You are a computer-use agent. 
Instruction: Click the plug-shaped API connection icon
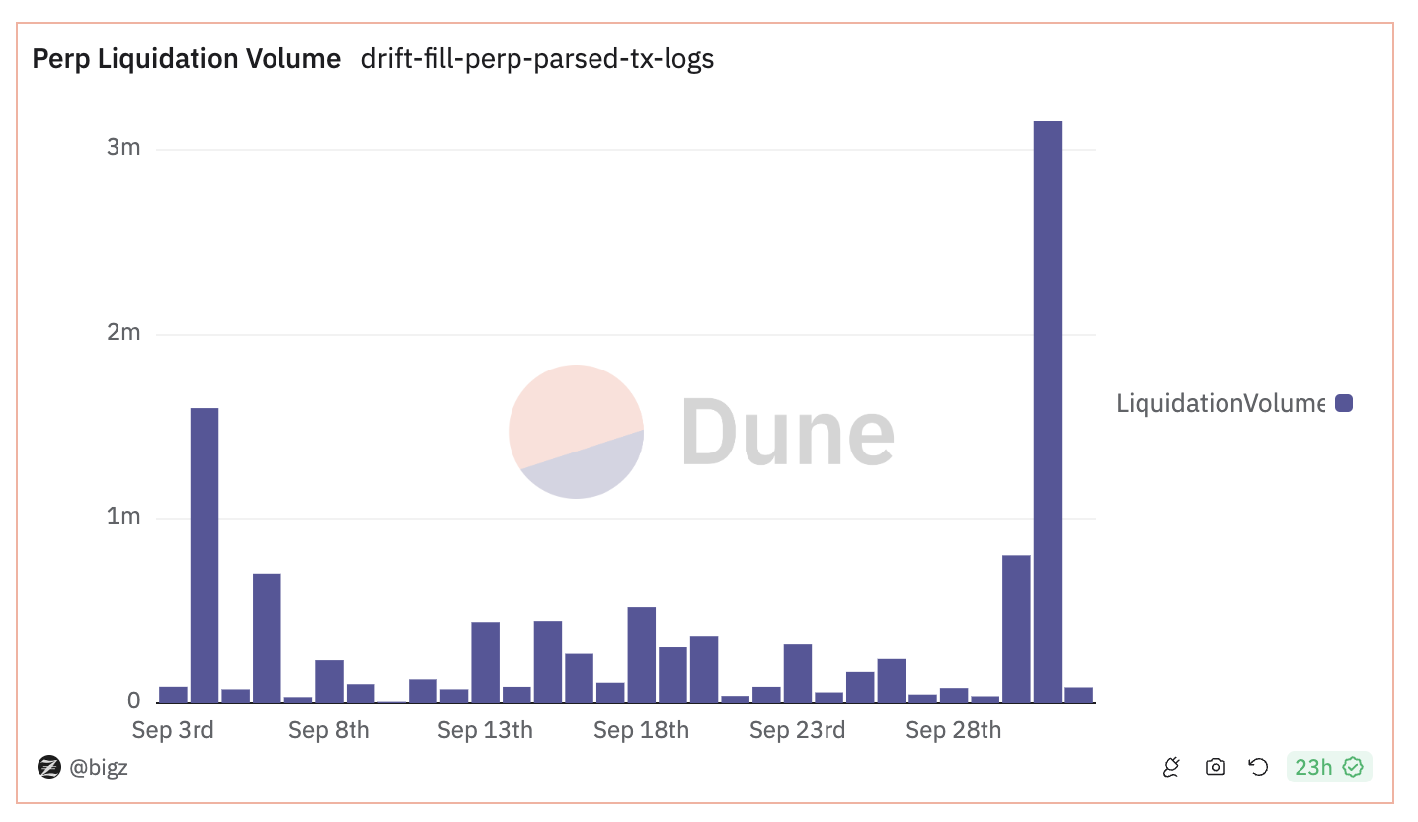coord(1170,767)
